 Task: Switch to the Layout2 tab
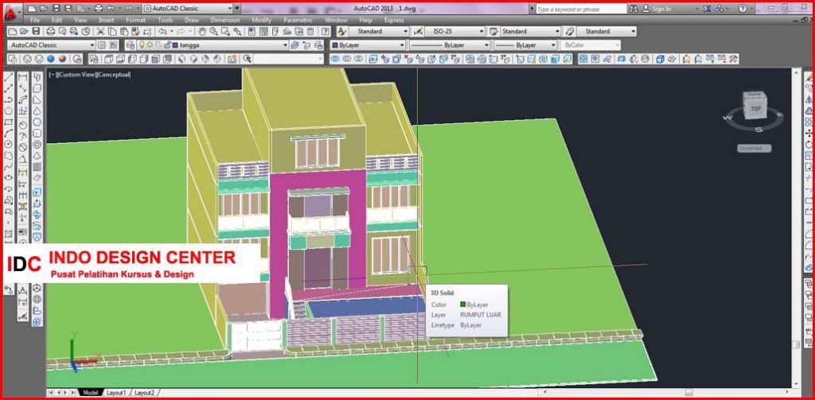pyautogui.click(x=145, y=393)
